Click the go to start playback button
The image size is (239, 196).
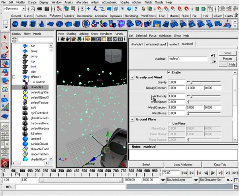[x=184, y=173]
